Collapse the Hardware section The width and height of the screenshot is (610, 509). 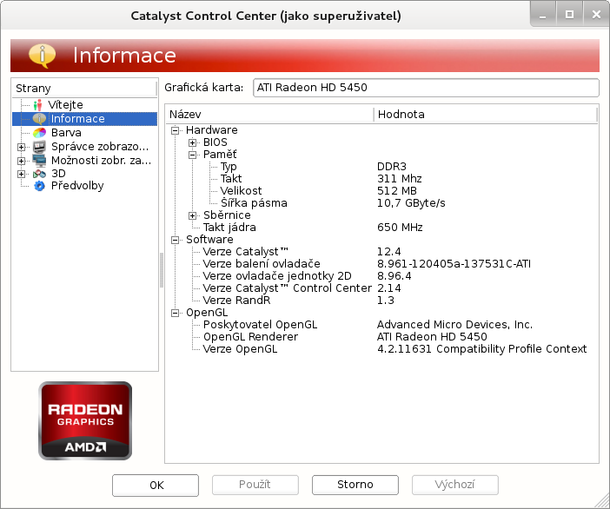175,130
